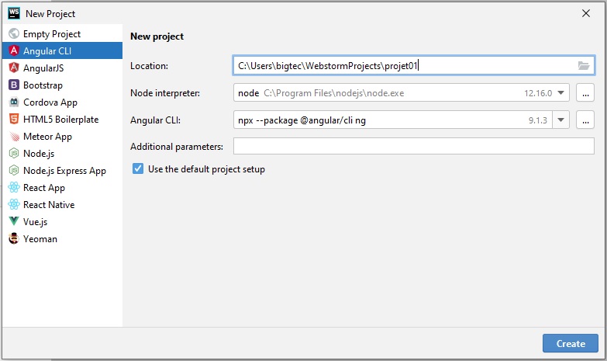Image resolution: width=607 pixels, height=361 pixels.
Task: Click the React Native atom icon
Action: click(14, 204)
